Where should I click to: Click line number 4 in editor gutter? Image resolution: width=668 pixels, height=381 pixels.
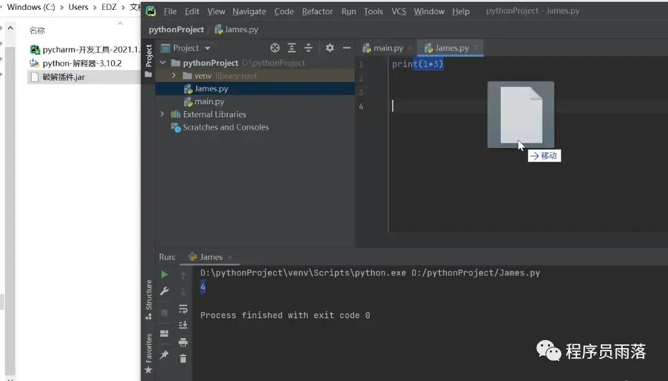361,106
